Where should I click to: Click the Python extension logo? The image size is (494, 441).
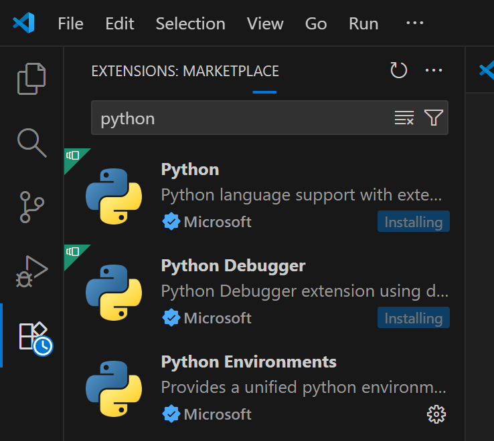(x=114, y=196)
